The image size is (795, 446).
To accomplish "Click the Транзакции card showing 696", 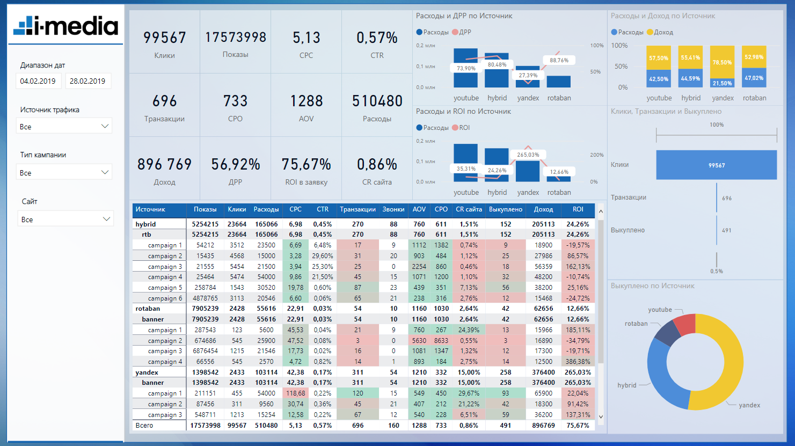I will click(x=165, y=106).
